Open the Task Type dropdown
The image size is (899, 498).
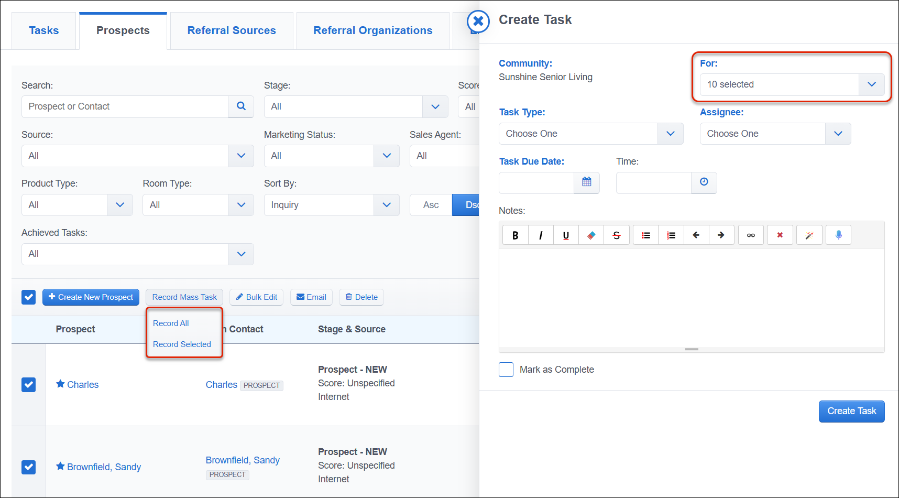591,134
